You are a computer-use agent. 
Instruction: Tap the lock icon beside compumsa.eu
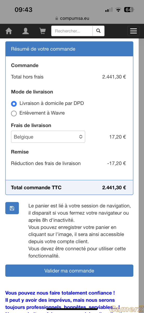pos(57,19)
